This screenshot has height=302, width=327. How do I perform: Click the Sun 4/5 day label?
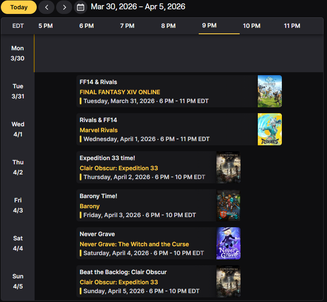coord(18,281)
